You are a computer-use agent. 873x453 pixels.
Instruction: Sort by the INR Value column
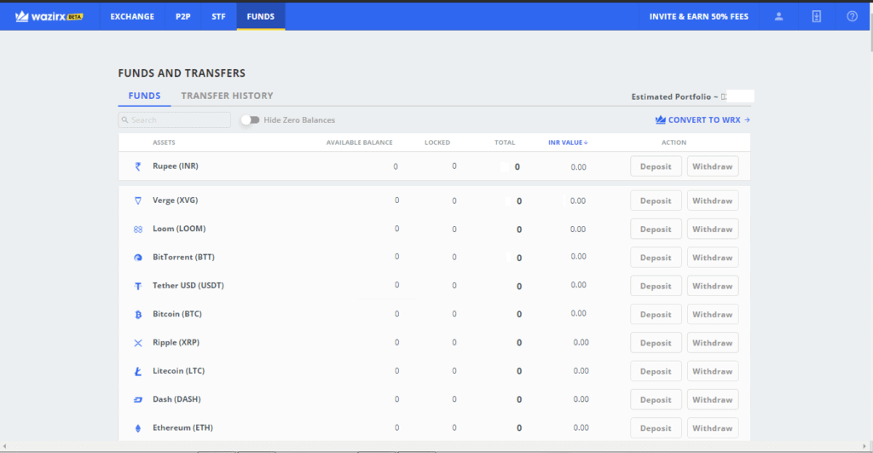[568, 142]
